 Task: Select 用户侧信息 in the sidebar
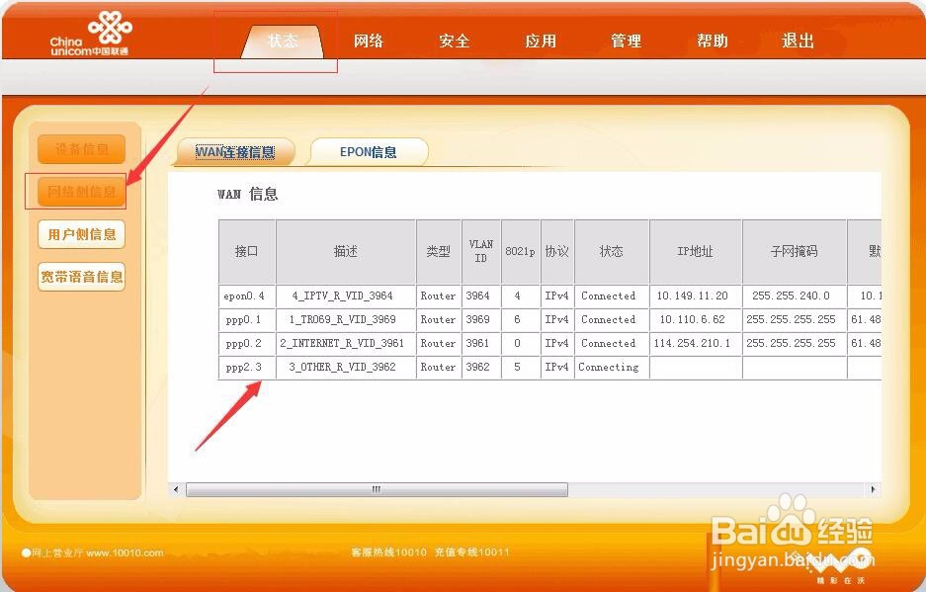coord(81,234)
